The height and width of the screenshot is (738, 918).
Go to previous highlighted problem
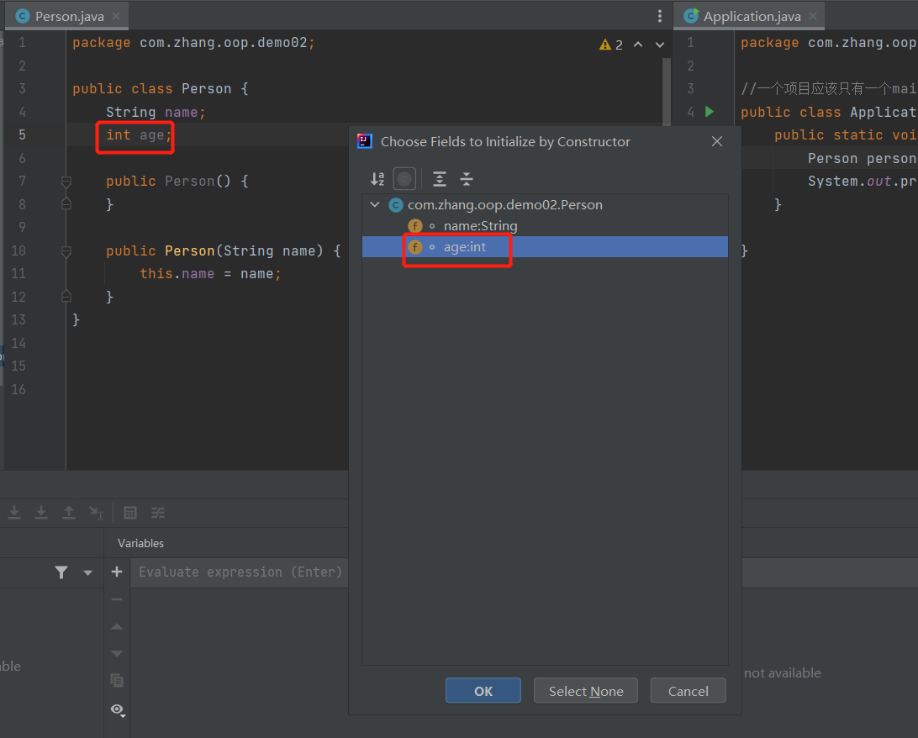638,45
